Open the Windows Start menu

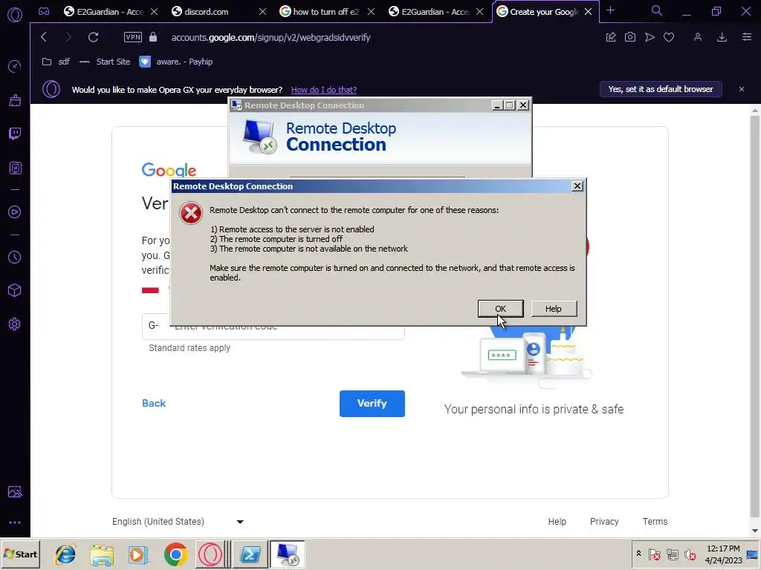pyautogui.click(x=20, y=554)
